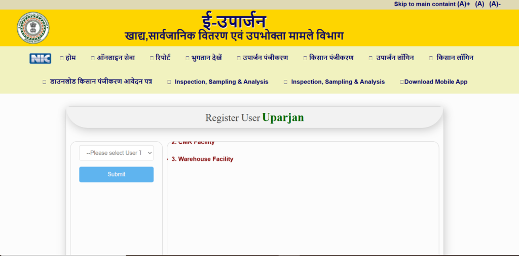
Task: Click Download Mobile App link
Action: [x=434, y=81]
